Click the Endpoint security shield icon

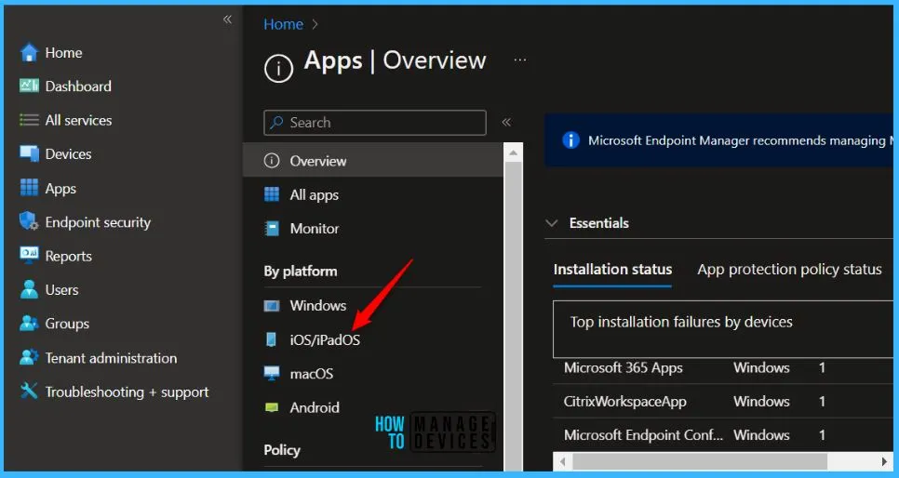click(29, 221)
